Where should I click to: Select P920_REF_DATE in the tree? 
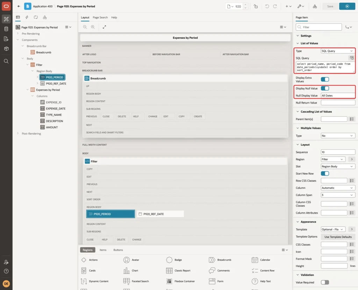[56, 84]
